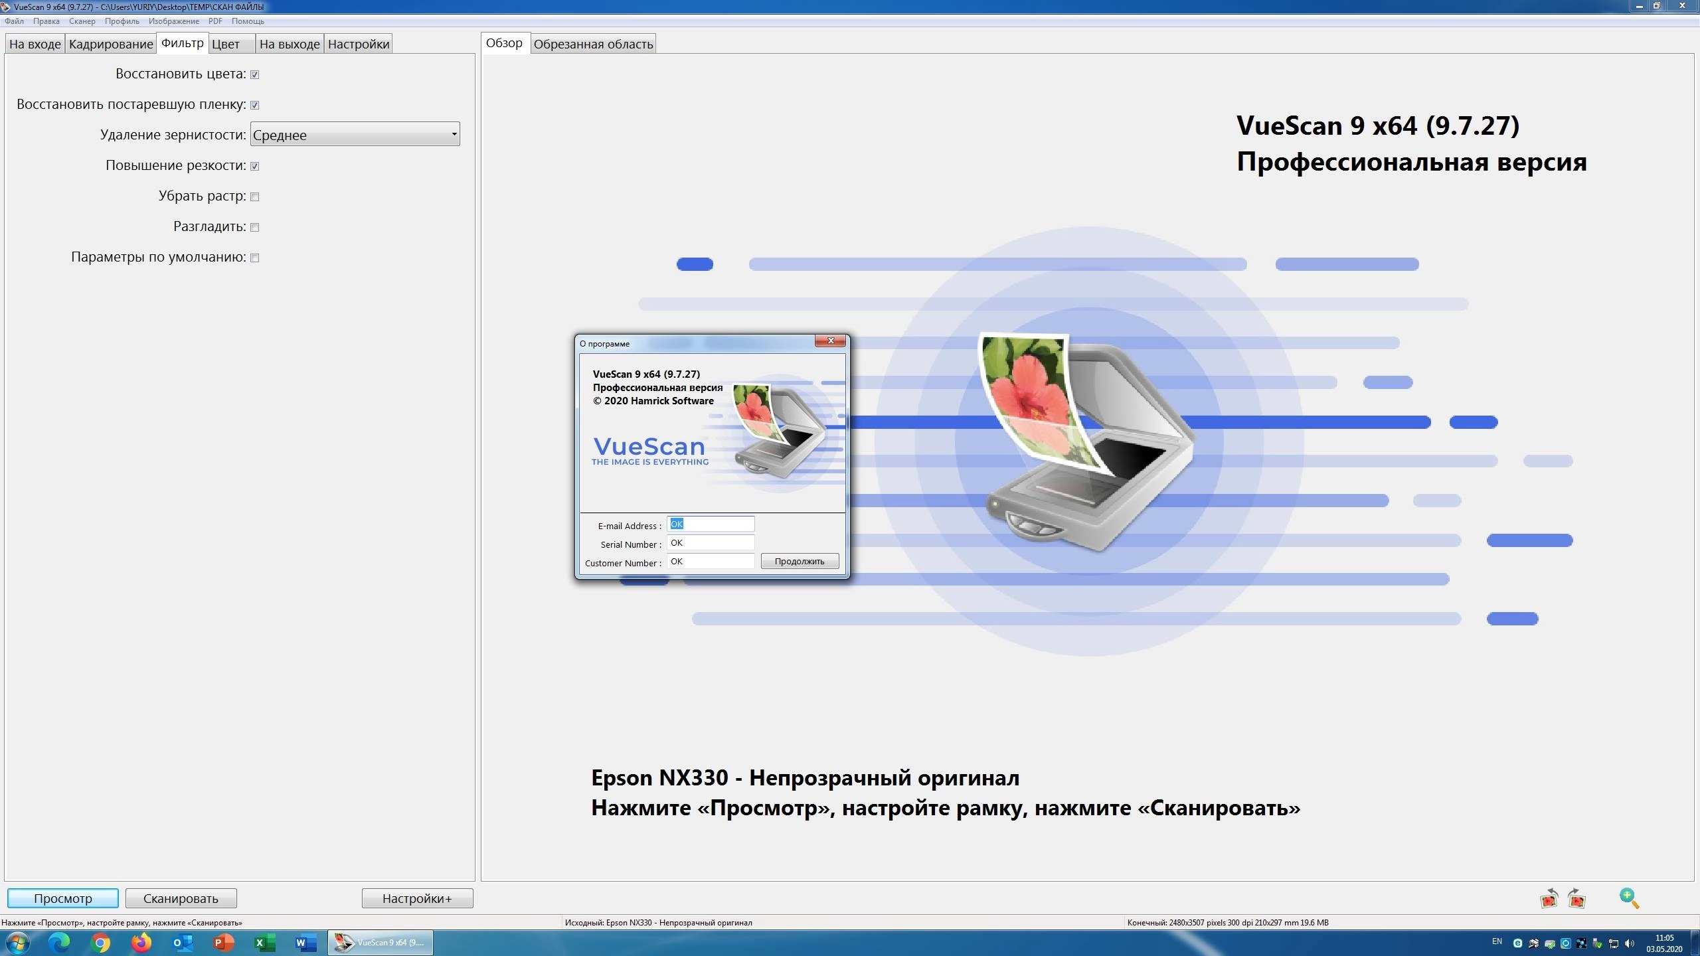The width and height of the screenshot is (1700, 956).
Task: Open the Удаление зернистости dropdown
Action: (x=355, y=135)
